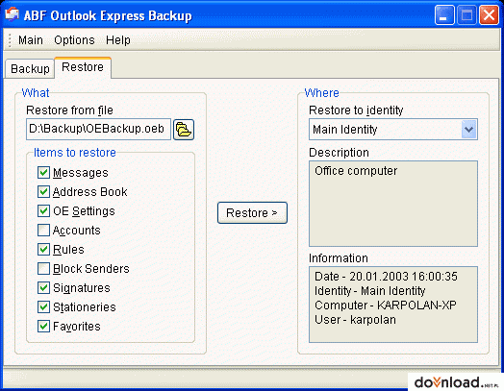The width and height of the screenshot is (504, 391).
Task: Click the 'Date - 20.01.2003 16:00:35' line
Action: pyautogui.click(x=386, y=277)
